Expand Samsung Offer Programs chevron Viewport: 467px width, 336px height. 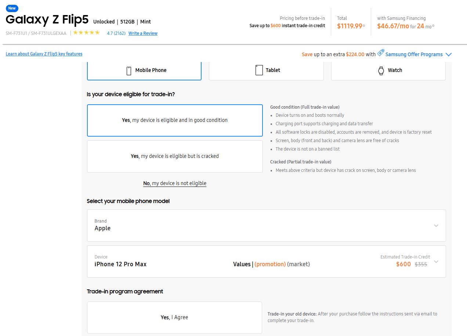[448, 55]
